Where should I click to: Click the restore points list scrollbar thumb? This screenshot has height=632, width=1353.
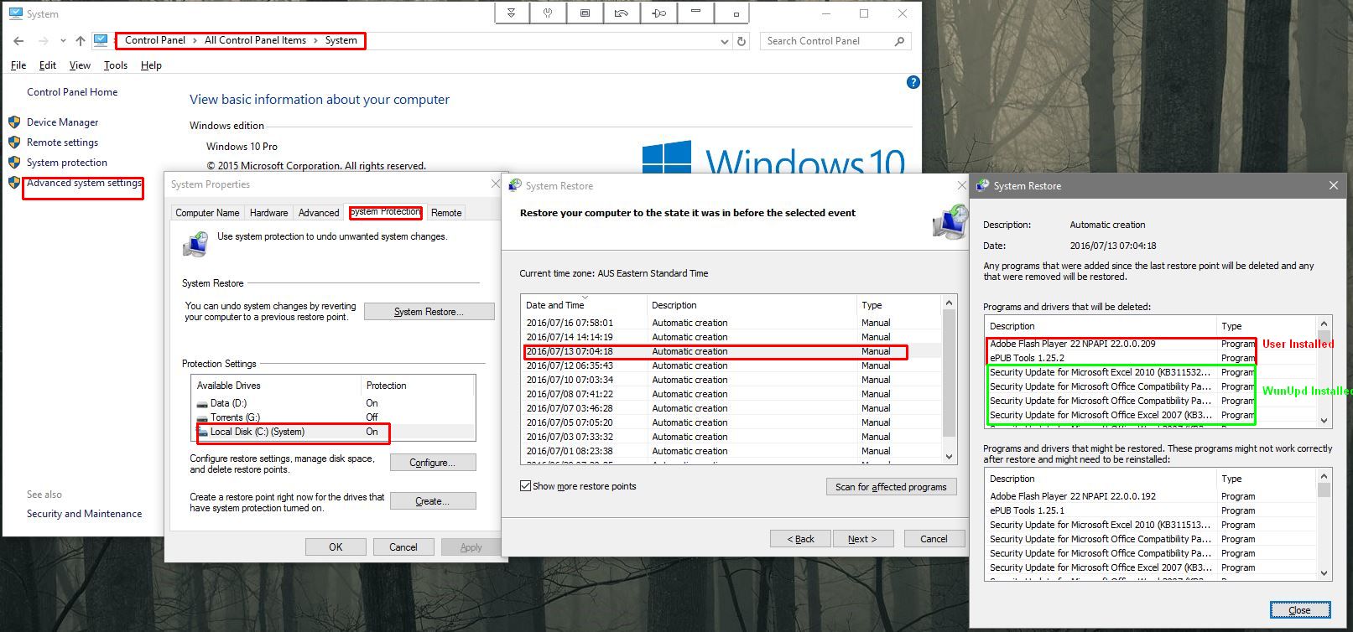click(950, 373)
